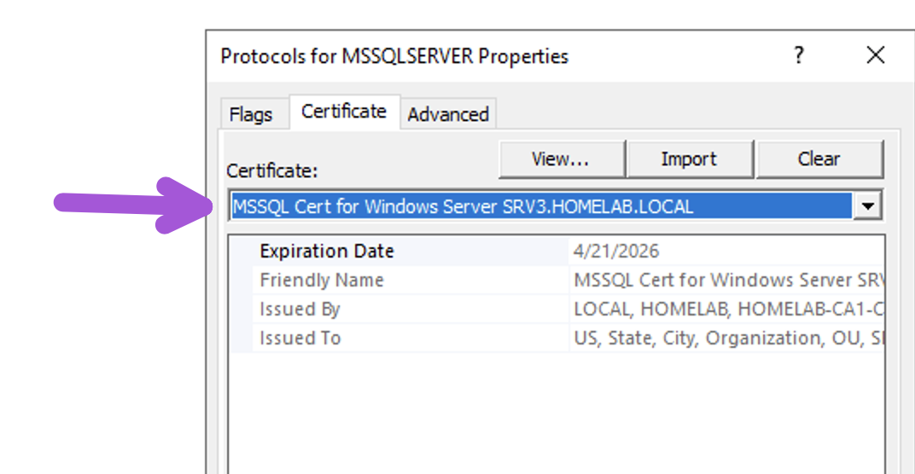The width and height of the screenshot is (915, 474).
Task: Select the Issued To property row
Action: pyautogui.click(x=557, y=338)
